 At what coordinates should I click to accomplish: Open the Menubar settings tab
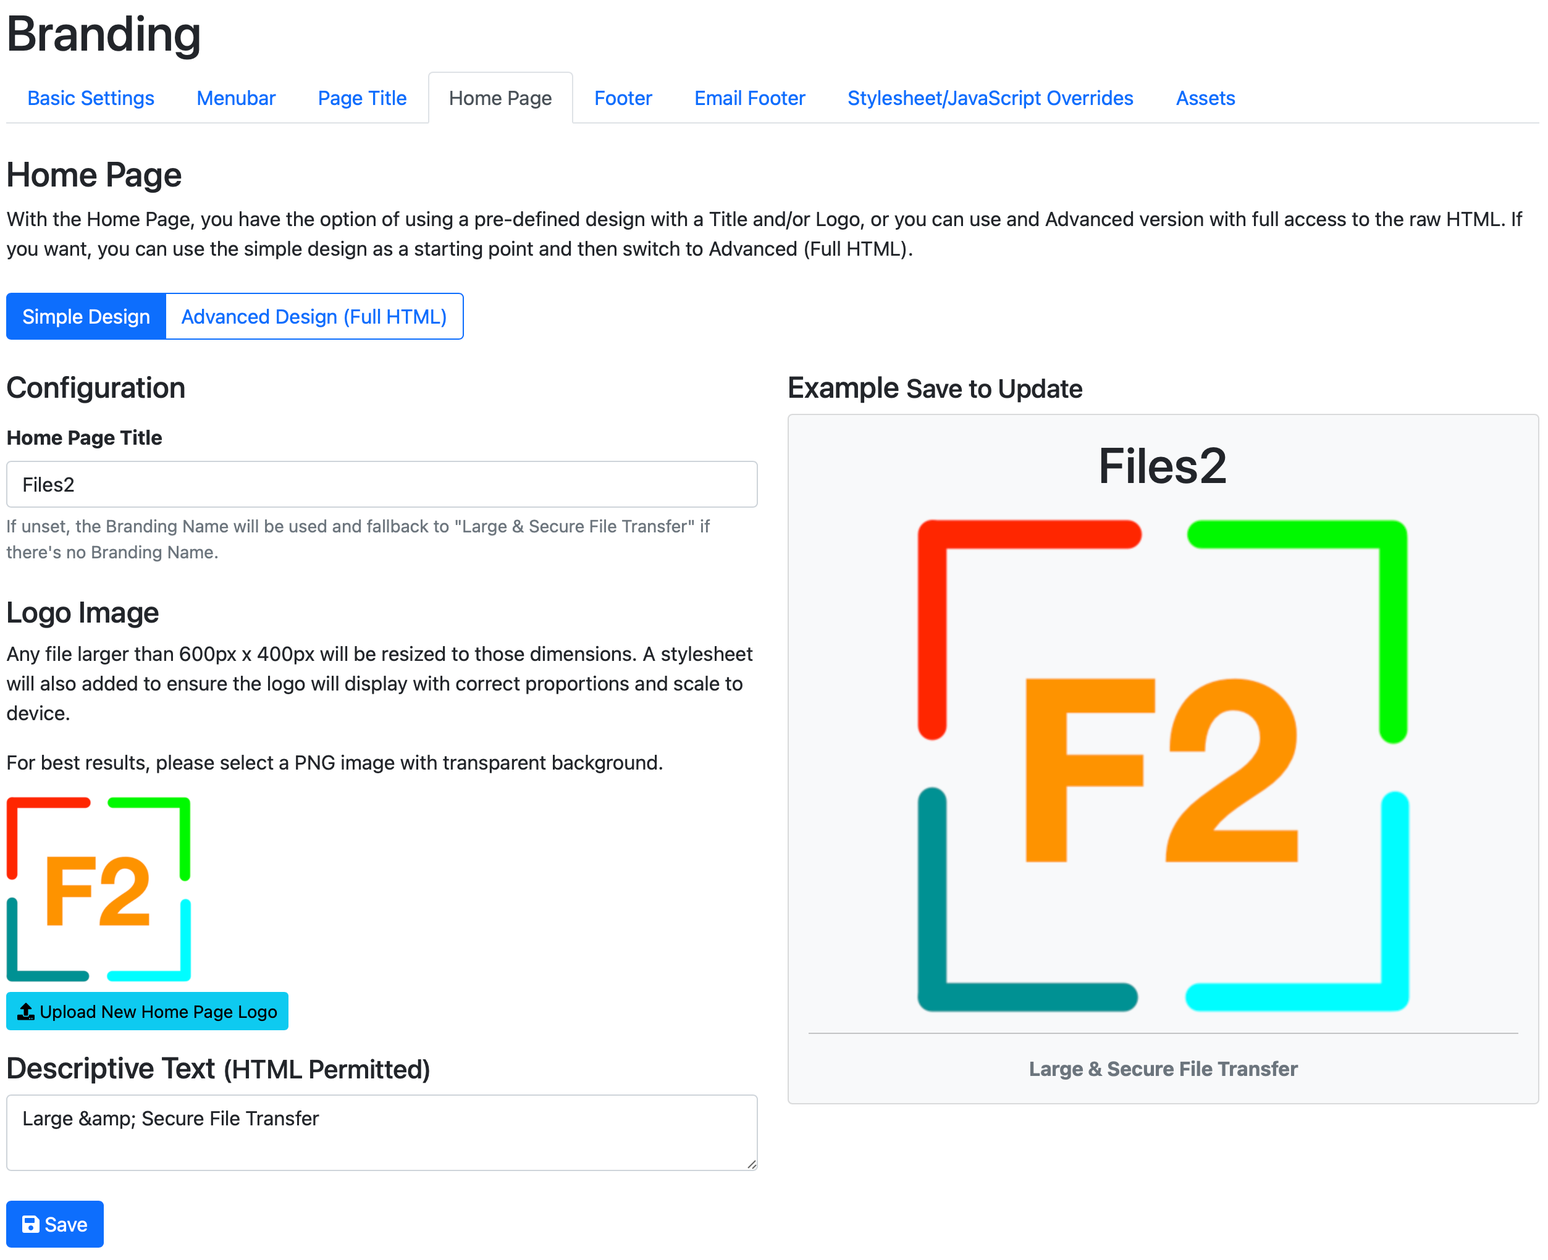pos(235,98)
